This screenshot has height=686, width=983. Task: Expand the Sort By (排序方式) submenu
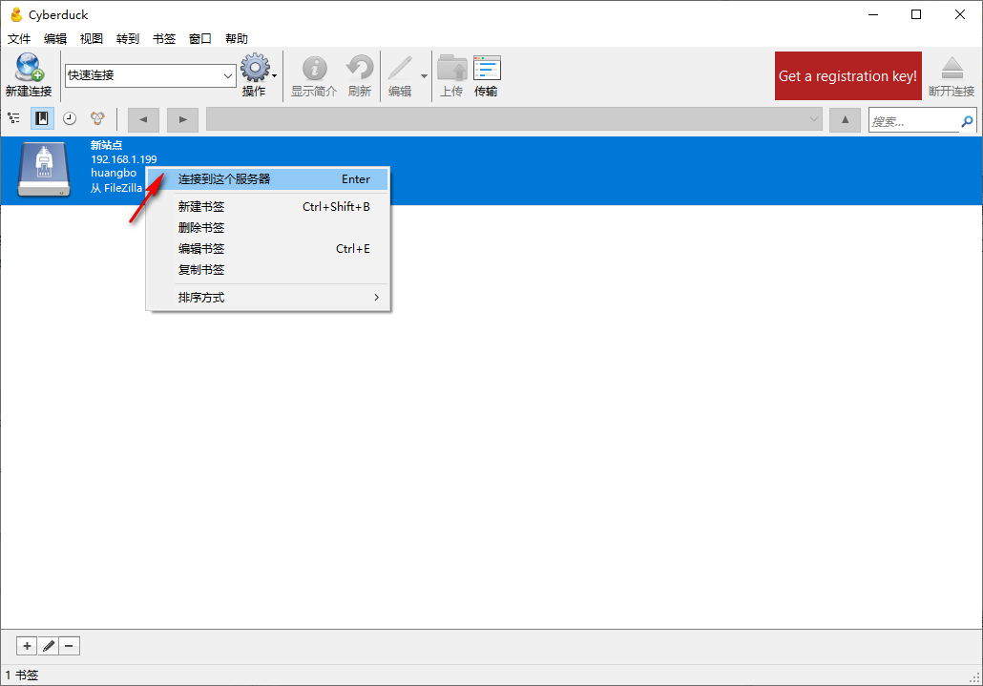point(267,298)
